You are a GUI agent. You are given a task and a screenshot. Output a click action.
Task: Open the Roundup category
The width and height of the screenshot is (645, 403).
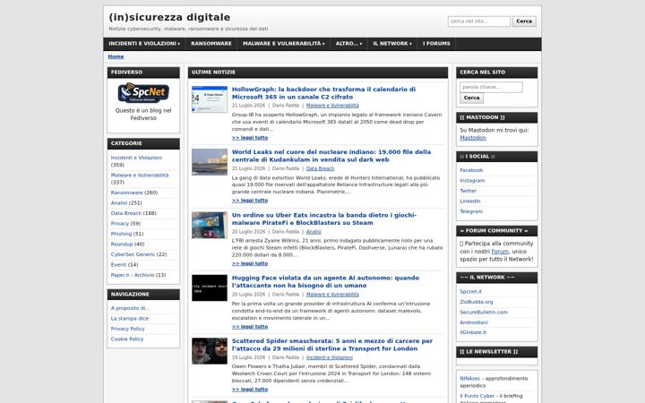click(x=122, y=244)
